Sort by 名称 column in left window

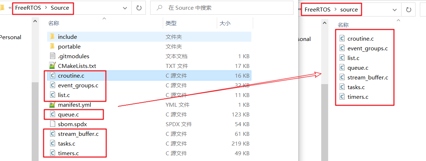(x=54, y=23)
